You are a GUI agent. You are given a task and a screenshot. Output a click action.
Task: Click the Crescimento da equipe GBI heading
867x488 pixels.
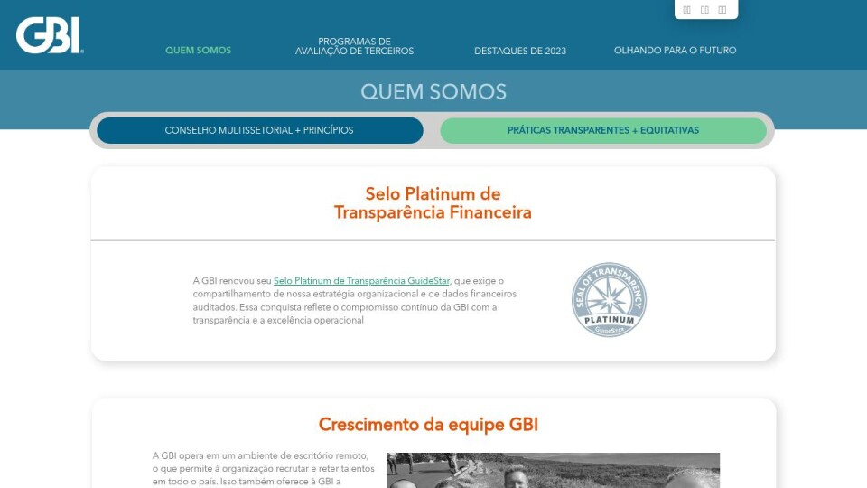coord(428,425)
